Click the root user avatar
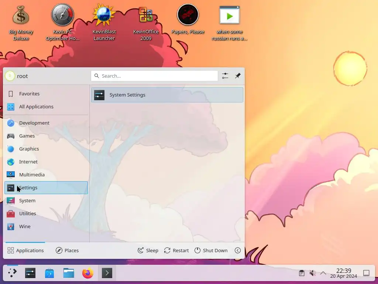Screen dimensions: 378x284 click(10, 76)
